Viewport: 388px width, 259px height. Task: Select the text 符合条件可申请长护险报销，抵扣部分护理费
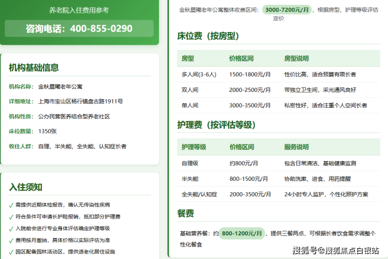coord(68,216)
